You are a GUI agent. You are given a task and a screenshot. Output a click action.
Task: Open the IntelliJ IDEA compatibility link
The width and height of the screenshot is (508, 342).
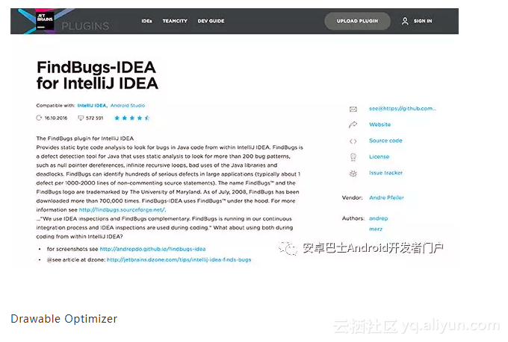(x=92, y=105)
